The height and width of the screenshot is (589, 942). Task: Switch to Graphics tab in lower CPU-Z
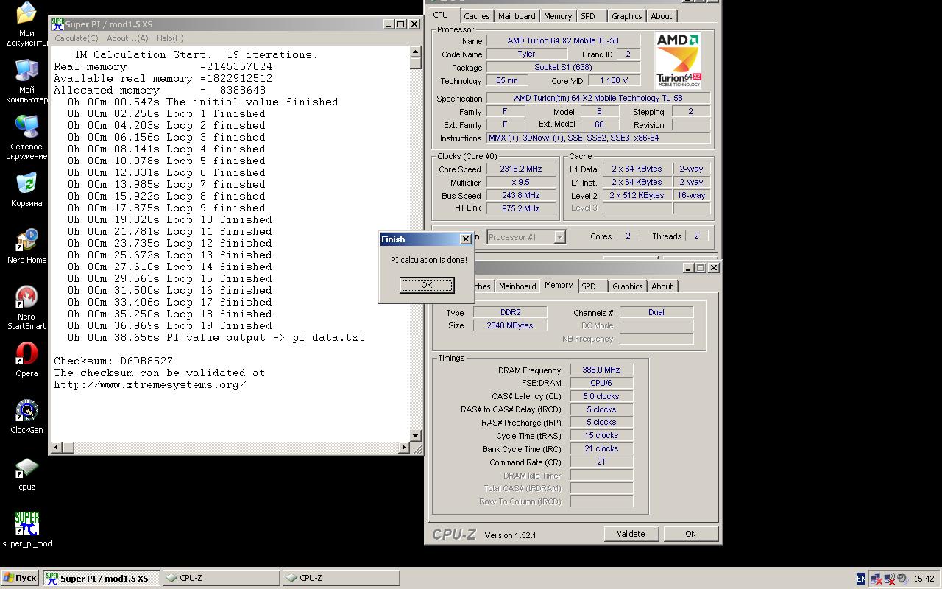pyautogui.click(x=628, y=286)
